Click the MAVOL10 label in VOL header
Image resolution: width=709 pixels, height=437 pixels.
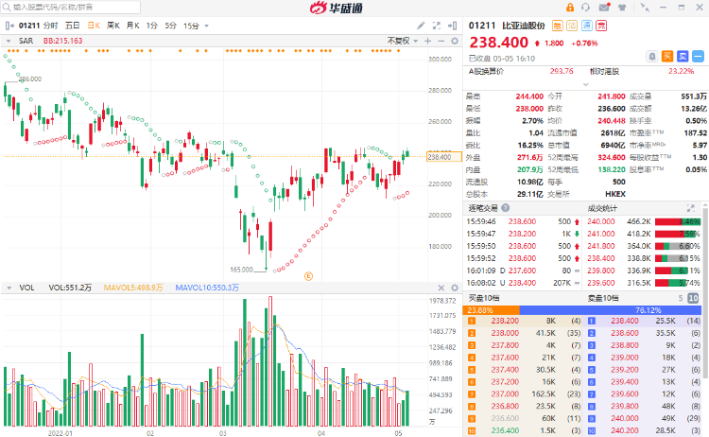click(x=207, y=288)
